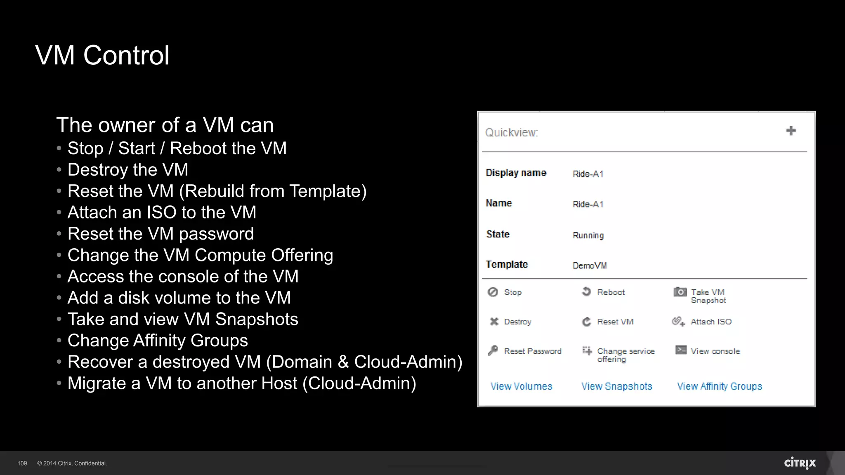Click the 'Reset the VM (Rebuild from Template)' bullet

pyautogui.click(x=217, y=191)
